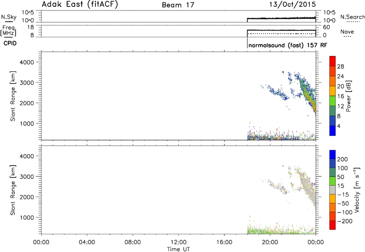Click the 'Adak East (fitACF)' title
The image size is (365, 252).
(x=80, y=5)
